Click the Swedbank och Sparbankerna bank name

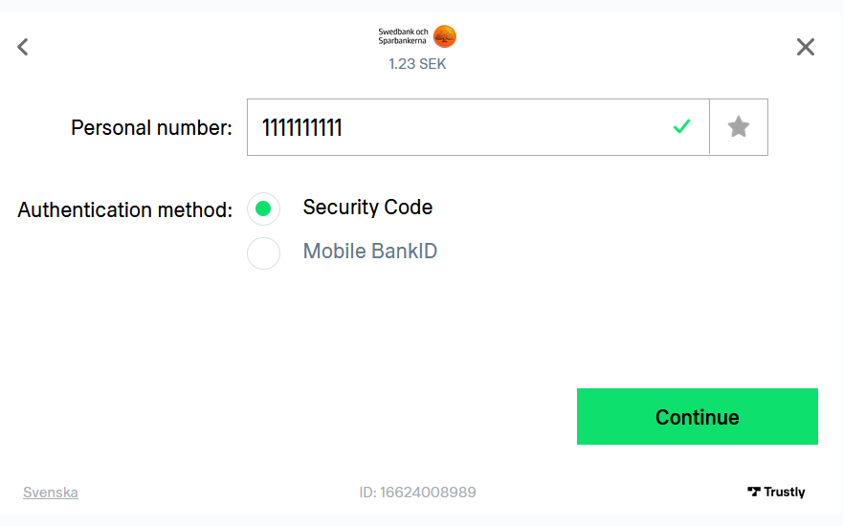(x=403, y=36)
